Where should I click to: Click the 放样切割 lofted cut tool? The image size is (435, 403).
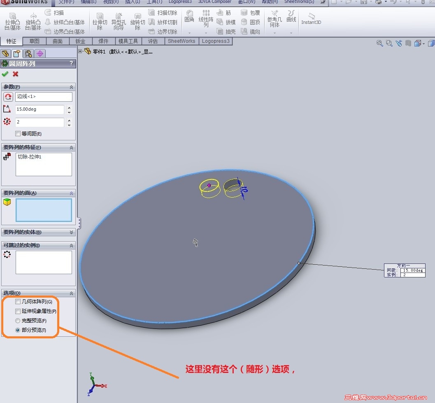coord(163,22)
